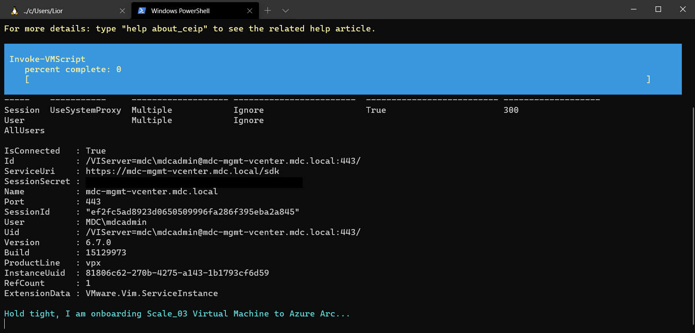Close the Windows PowerShell tab
695x333 pixels.
(250, 11)
